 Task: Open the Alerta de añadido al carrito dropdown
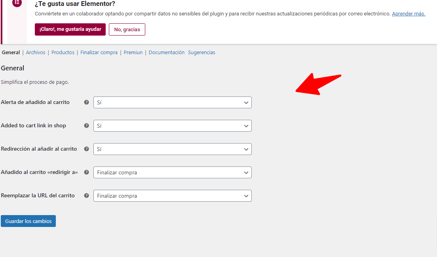tap(172, 102)
